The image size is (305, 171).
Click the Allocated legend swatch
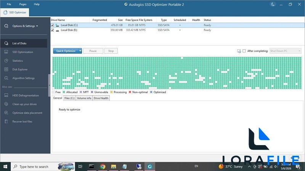[x=64, y=92]
